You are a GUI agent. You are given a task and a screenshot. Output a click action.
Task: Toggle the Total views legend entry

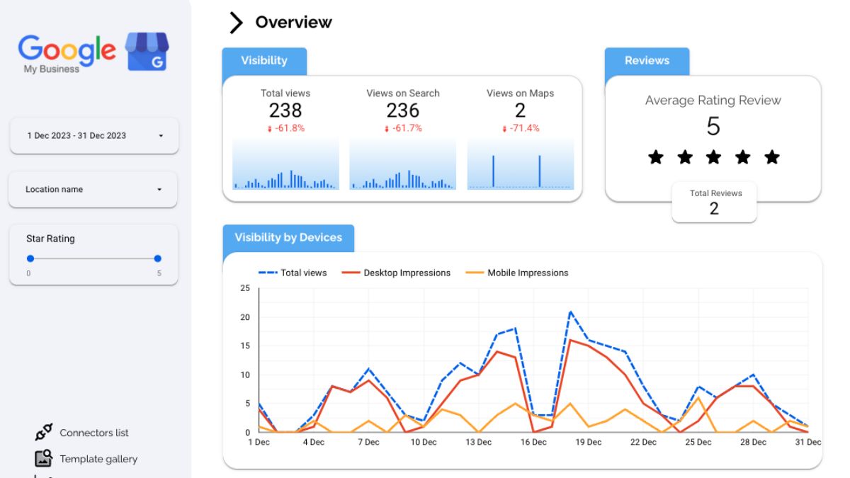[x=297, y=273]
